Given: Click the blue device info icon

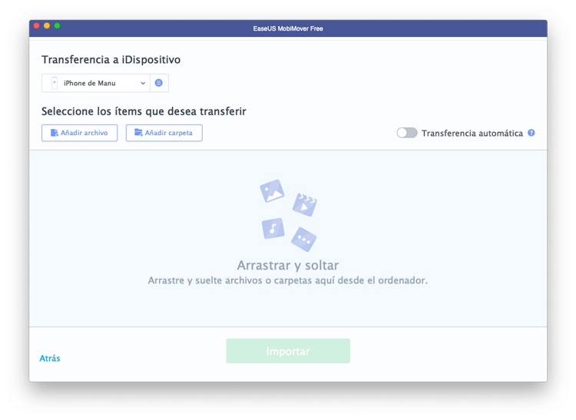Looking at the screenshot, I should 159,83.
